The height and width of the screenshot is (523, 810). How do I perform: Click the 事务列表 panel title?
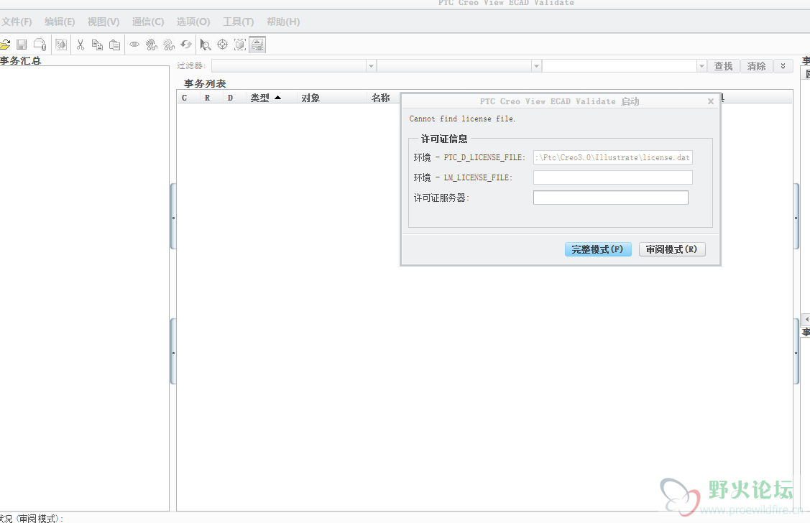(205, 83)
